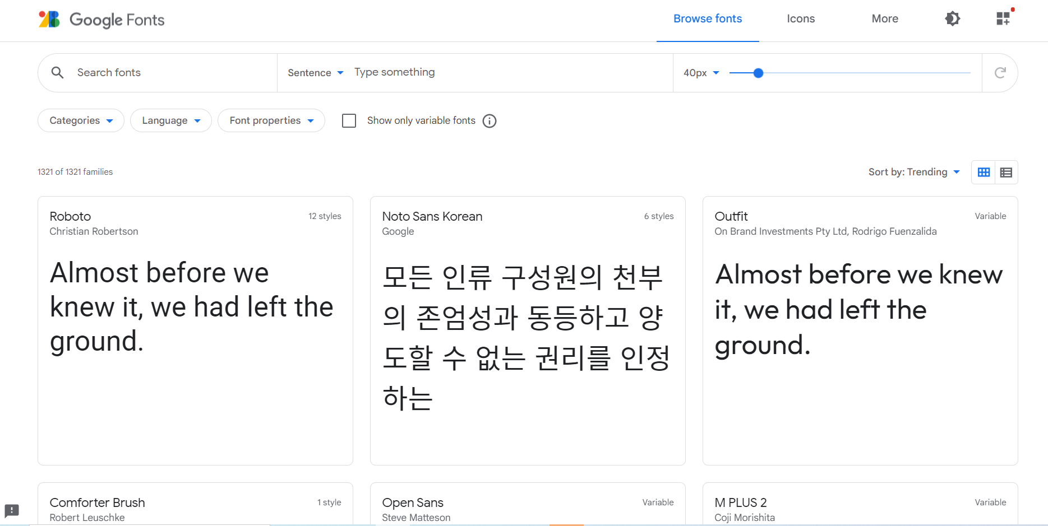Click the 'Christian Robertson' designer name
This screenshot has height=526, width=1048.
click(94, 231)
